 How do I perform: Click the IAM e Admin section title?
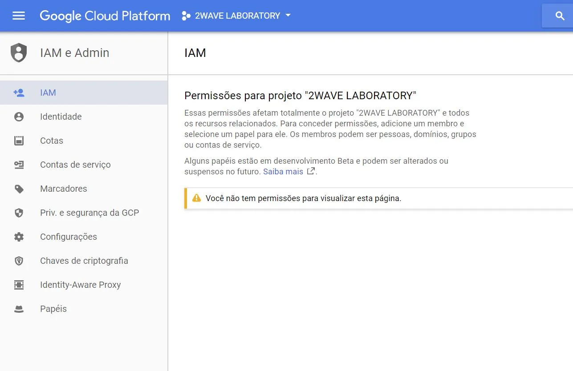74,52
